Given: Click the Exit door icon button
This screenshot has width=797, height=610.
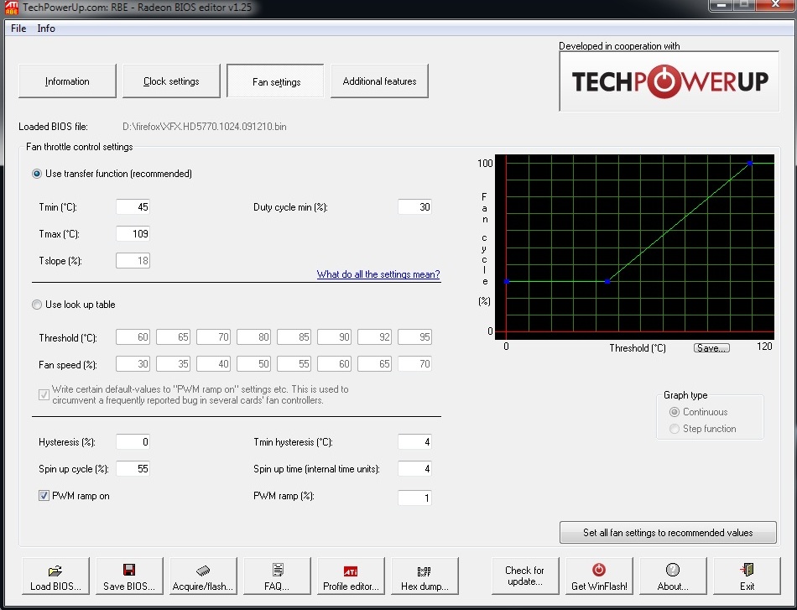Looking at the screenshot, I should pos(747,576).
